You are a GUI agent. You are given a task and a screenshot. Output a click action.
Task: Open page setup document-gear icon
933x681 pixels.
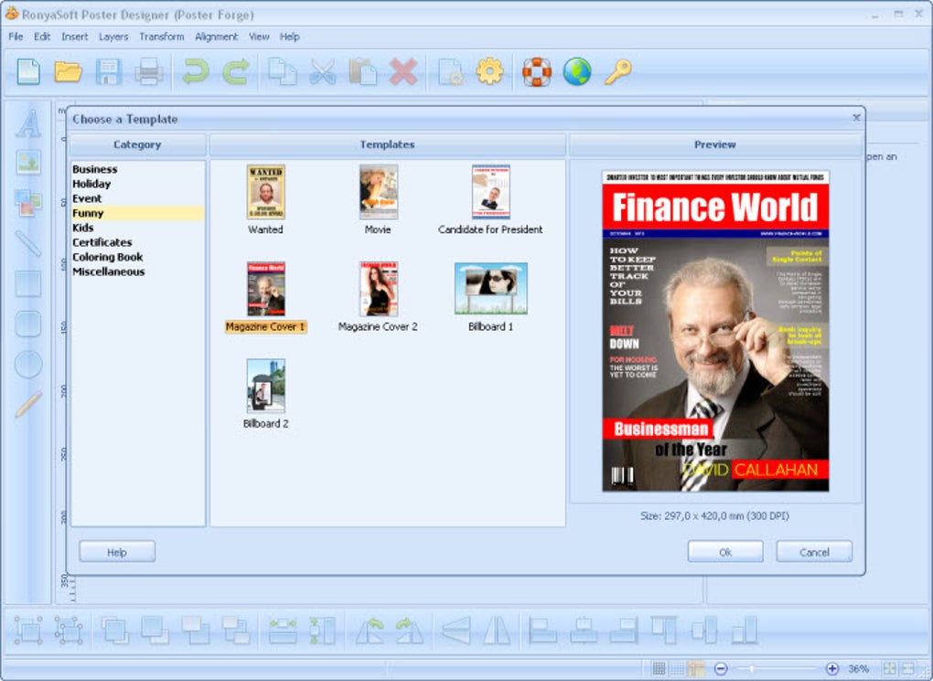click(x=450, y=72)
